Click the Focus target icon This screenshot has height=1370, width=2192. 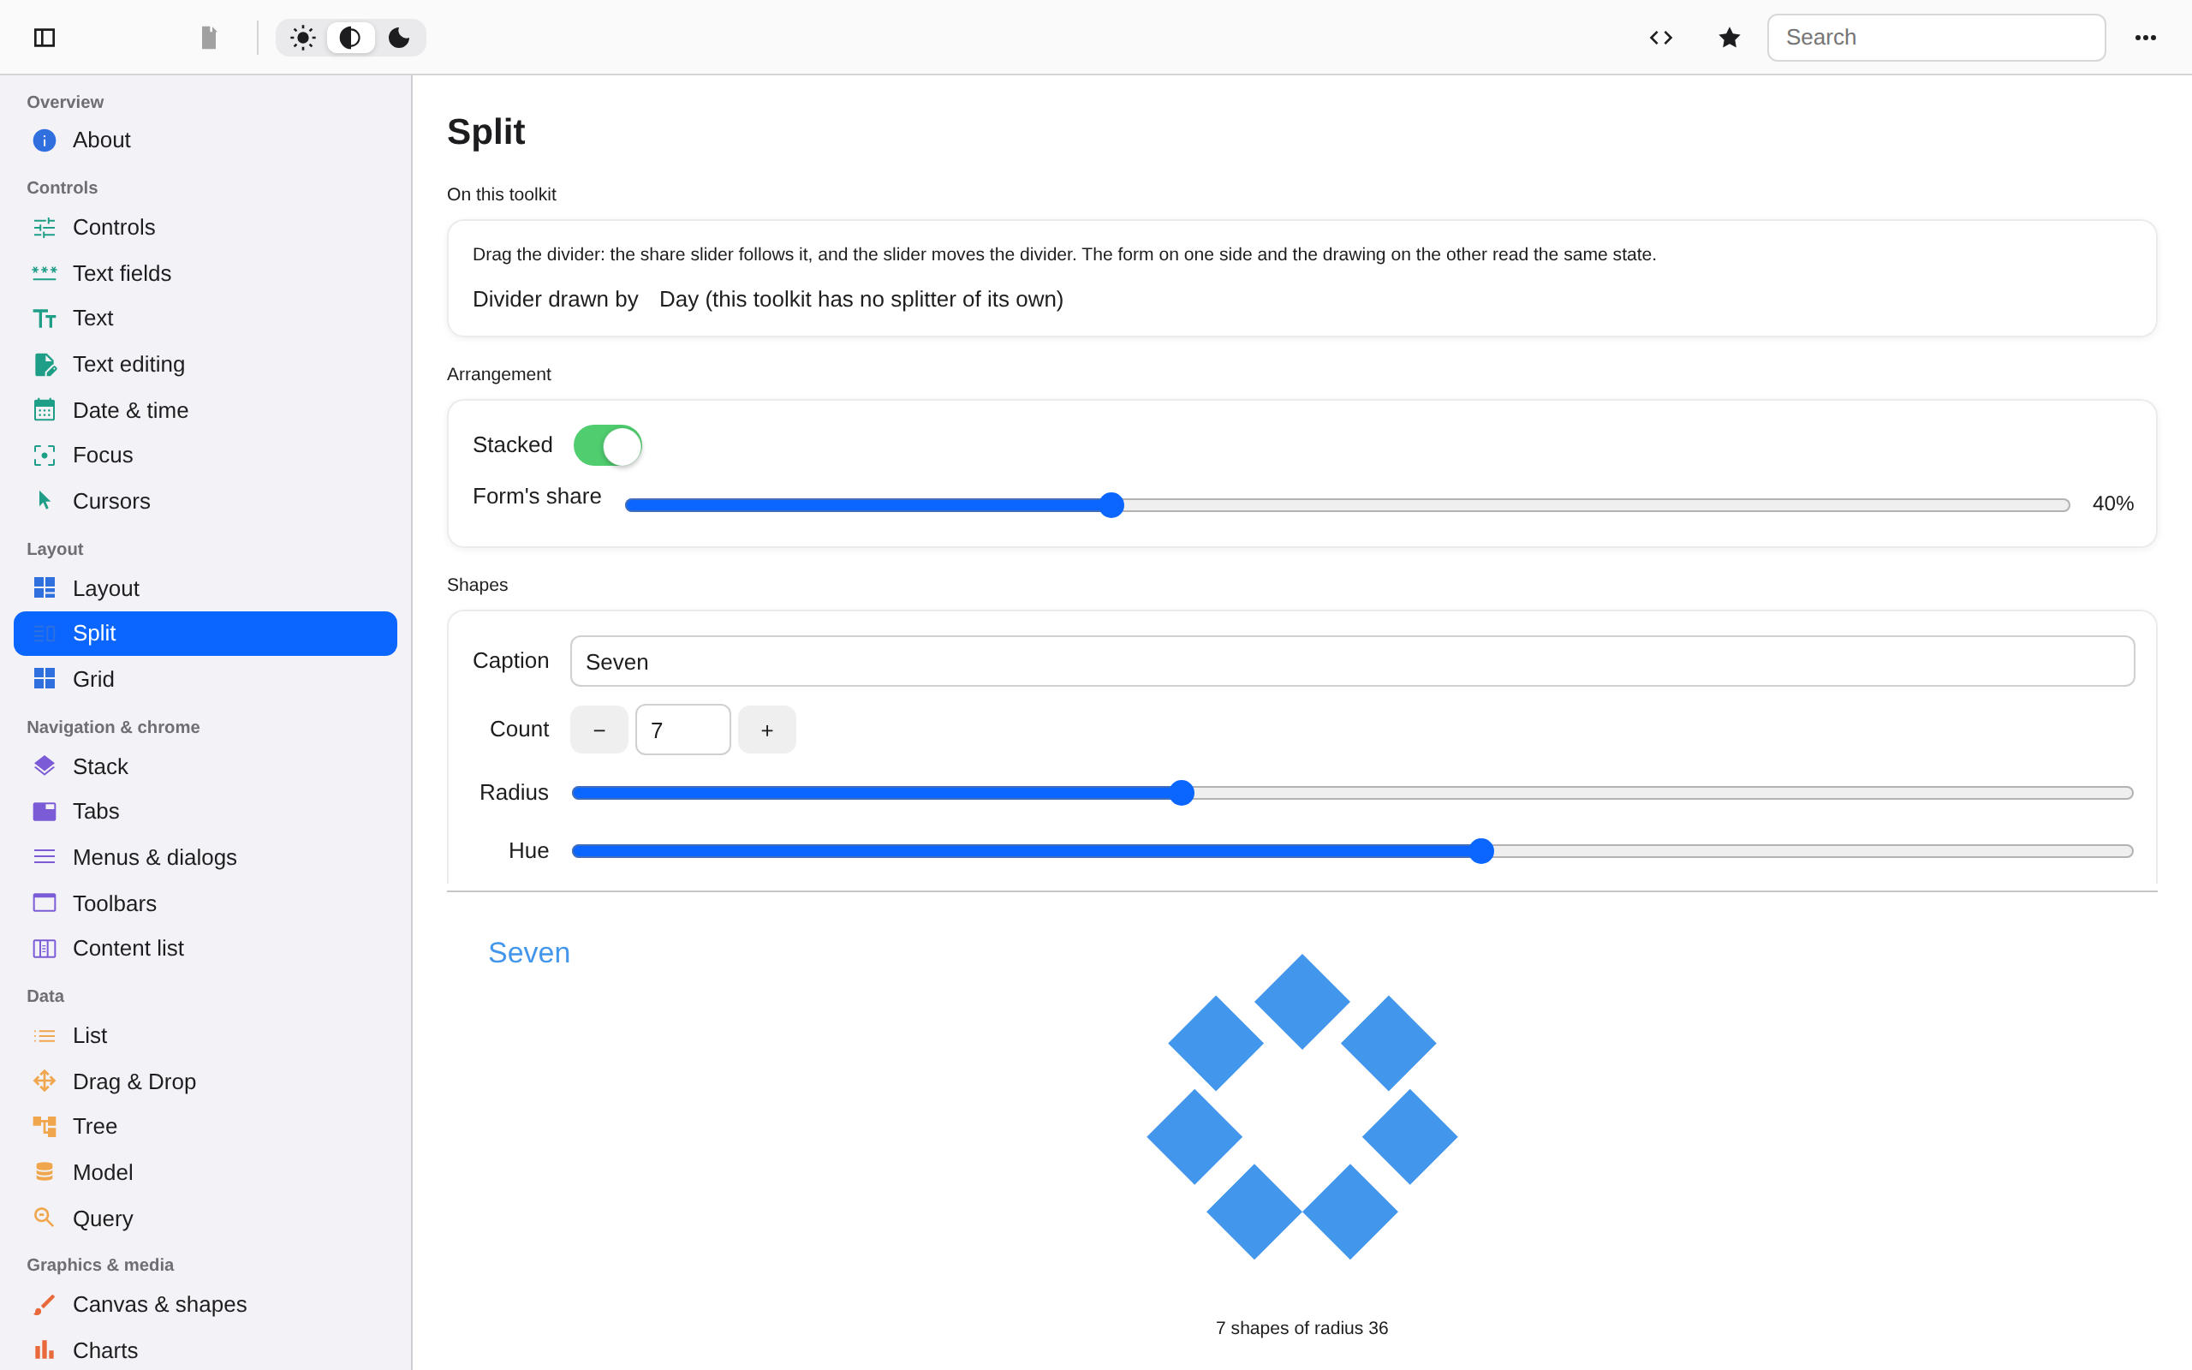click(x=45, y=455)
